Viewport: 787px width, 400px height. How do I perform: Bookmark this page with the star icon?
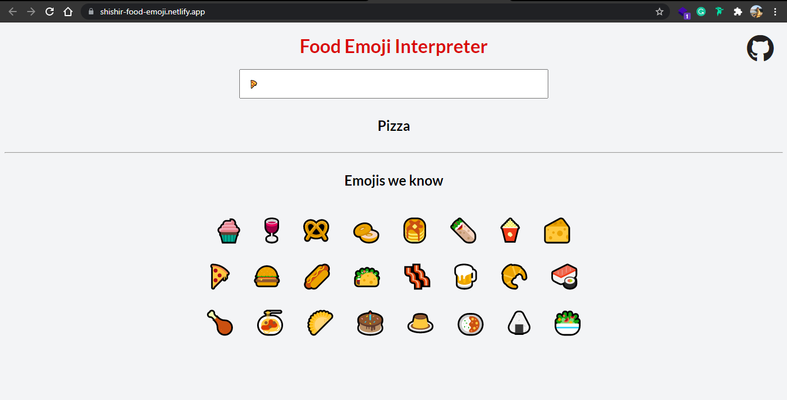[659, 10]
